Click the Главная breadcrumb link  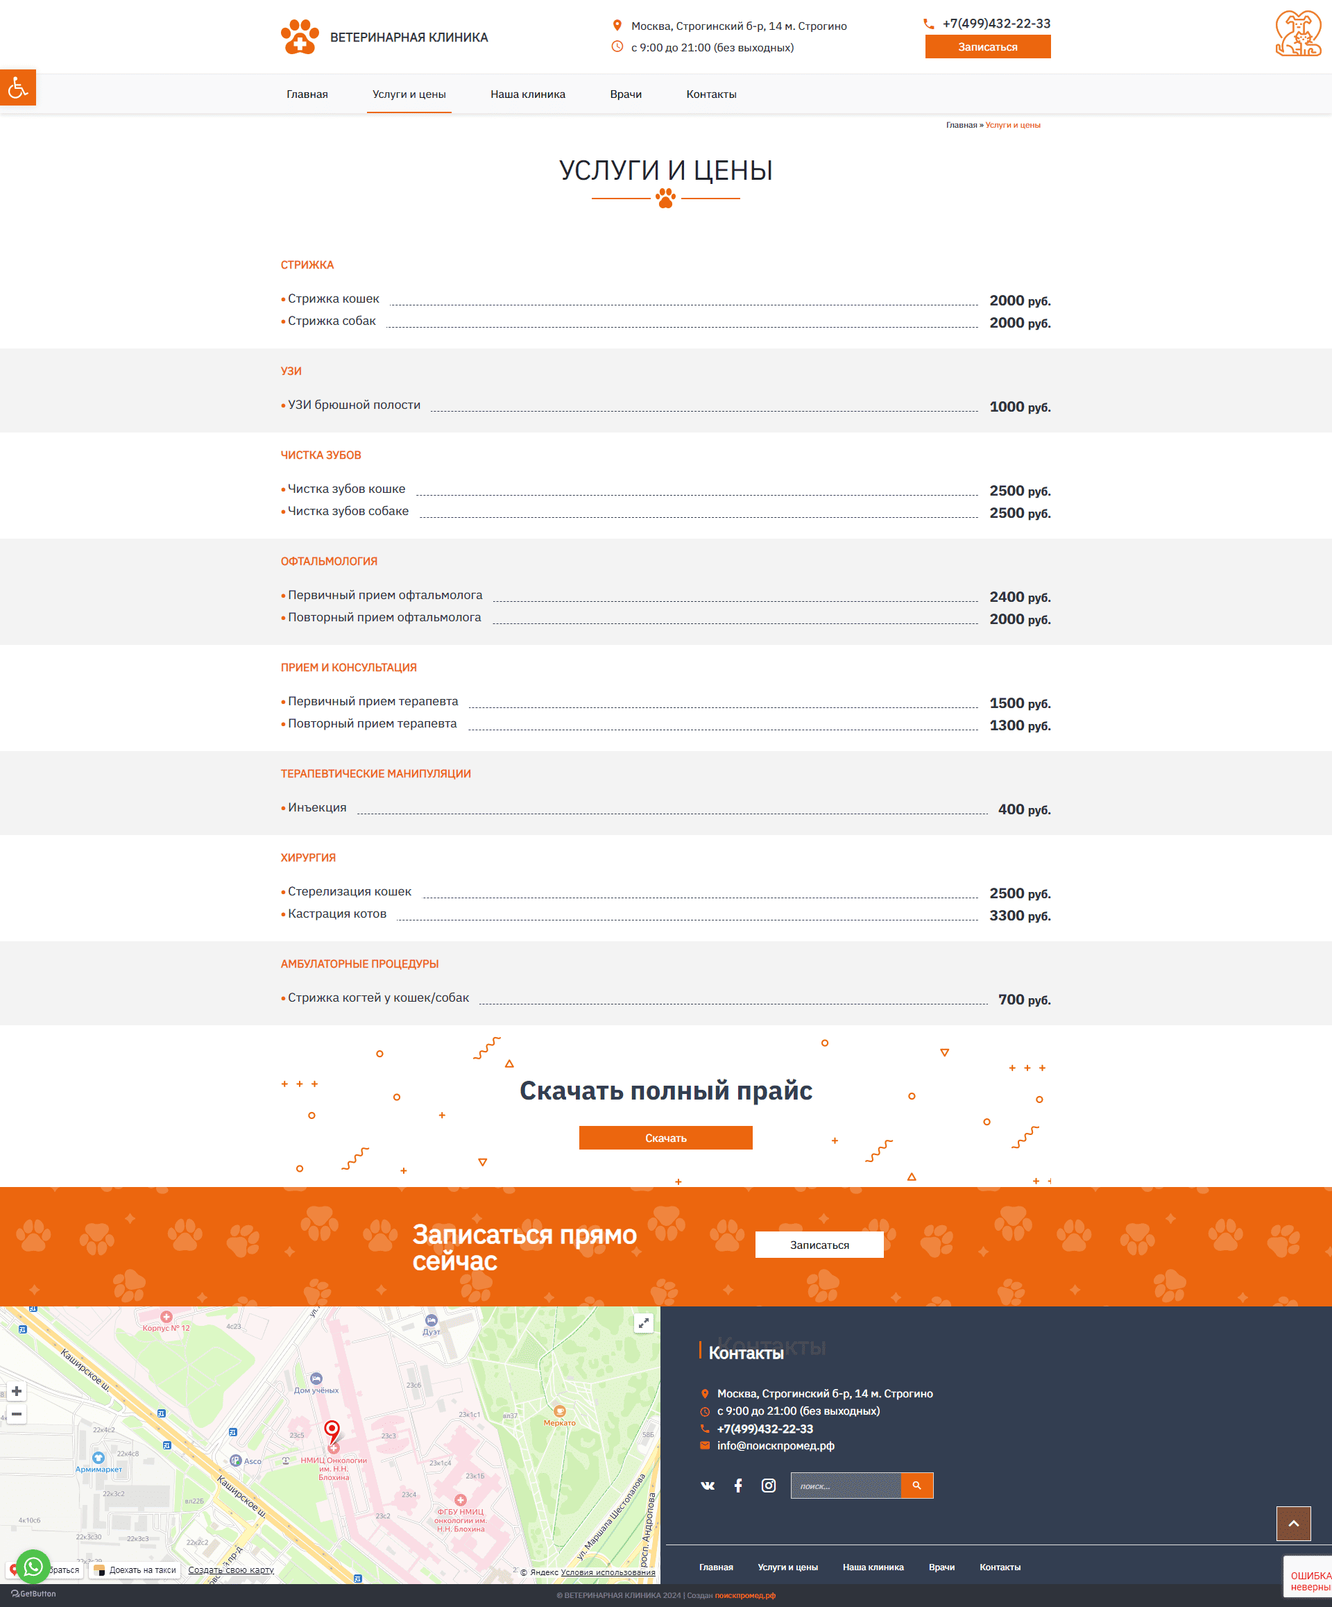pyautogui.click(x=960, y=125)
